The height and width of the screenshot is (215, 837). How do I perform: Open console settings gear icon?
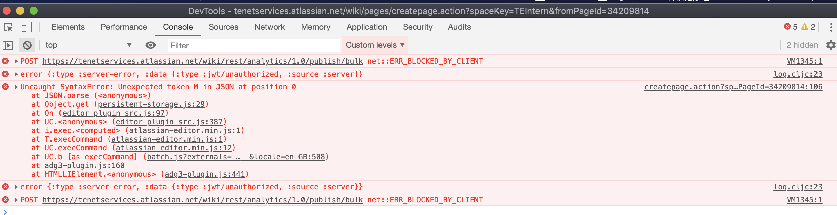(x=831, y=45)
